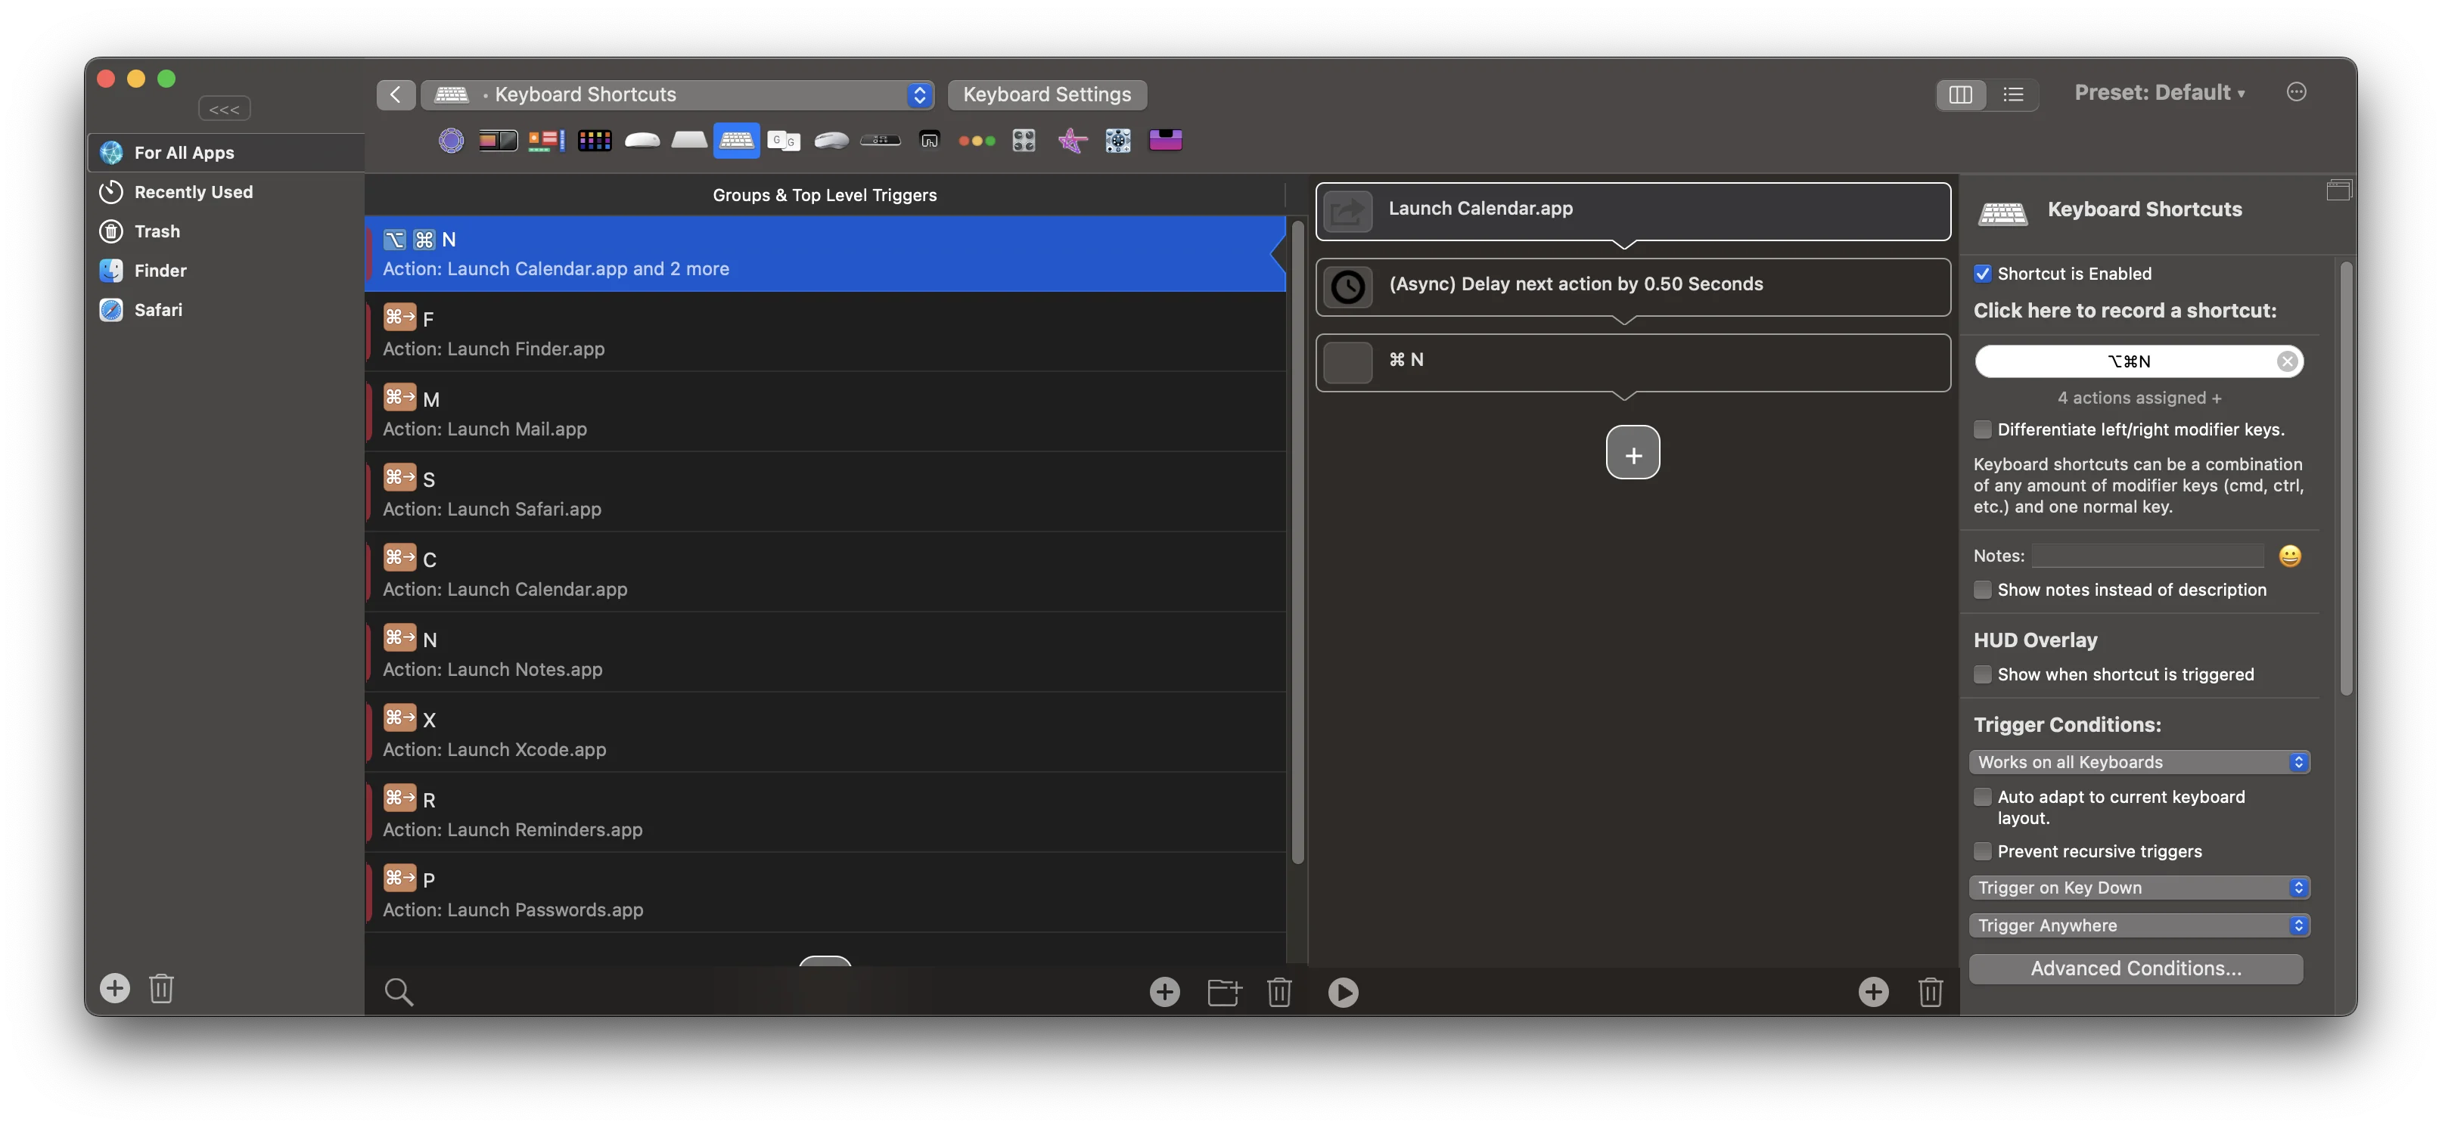Uncheck Shortcut is Enabled

tap(1982, 274)
